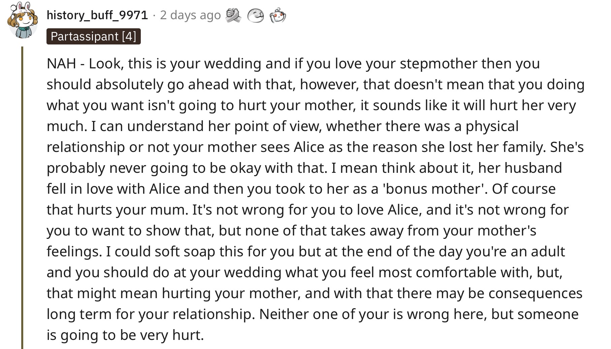Click the '2 days ago' timestamp
The image size is (611, 349).
(190, 15)
